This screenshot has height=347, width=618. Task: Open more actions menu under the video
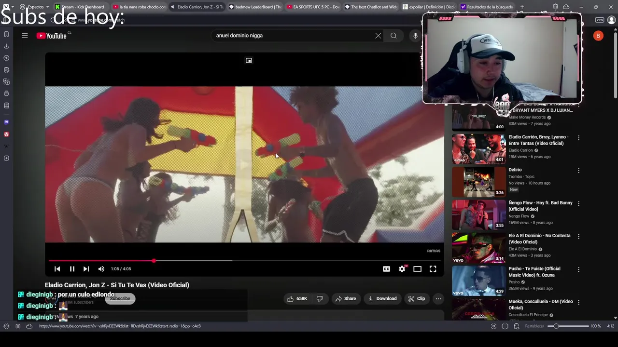pos(438,299)
